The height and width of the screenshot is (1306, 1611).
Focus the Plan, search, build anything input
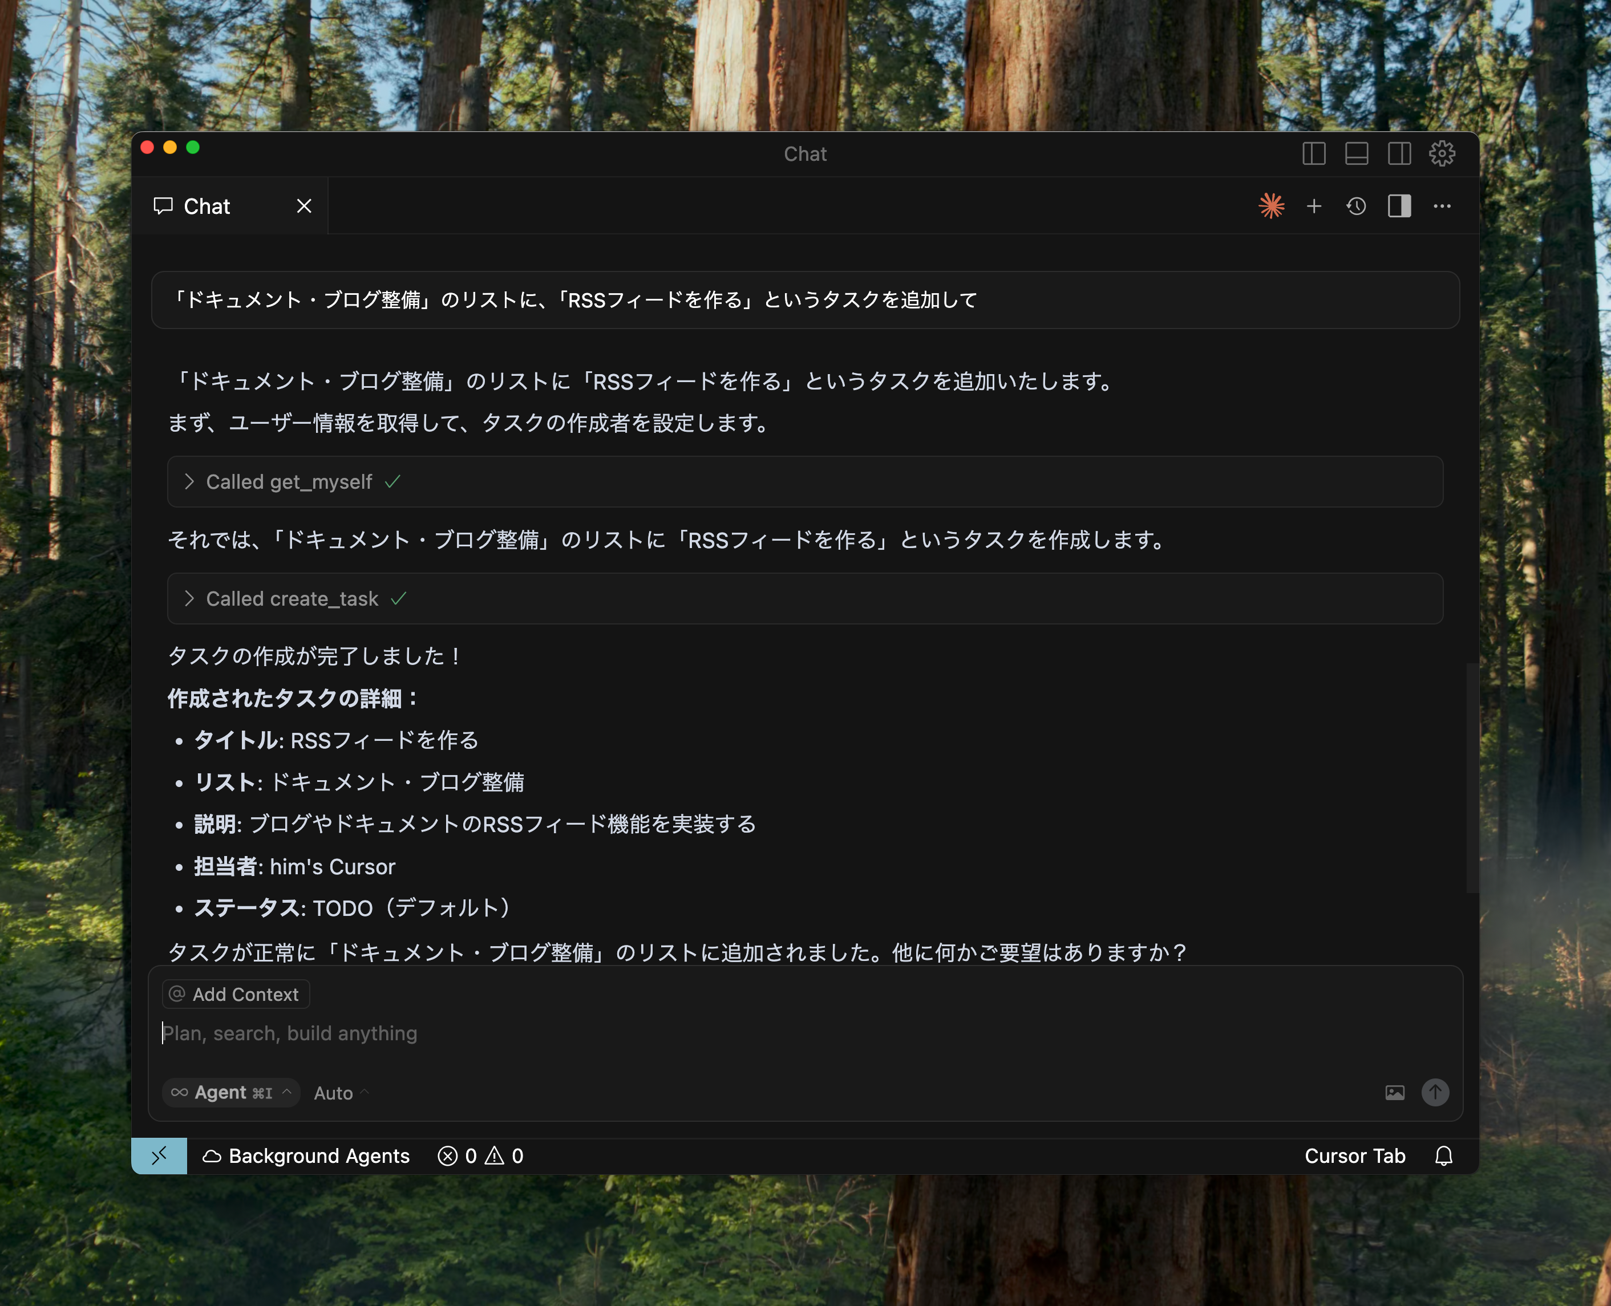[x=805, y=1033]
